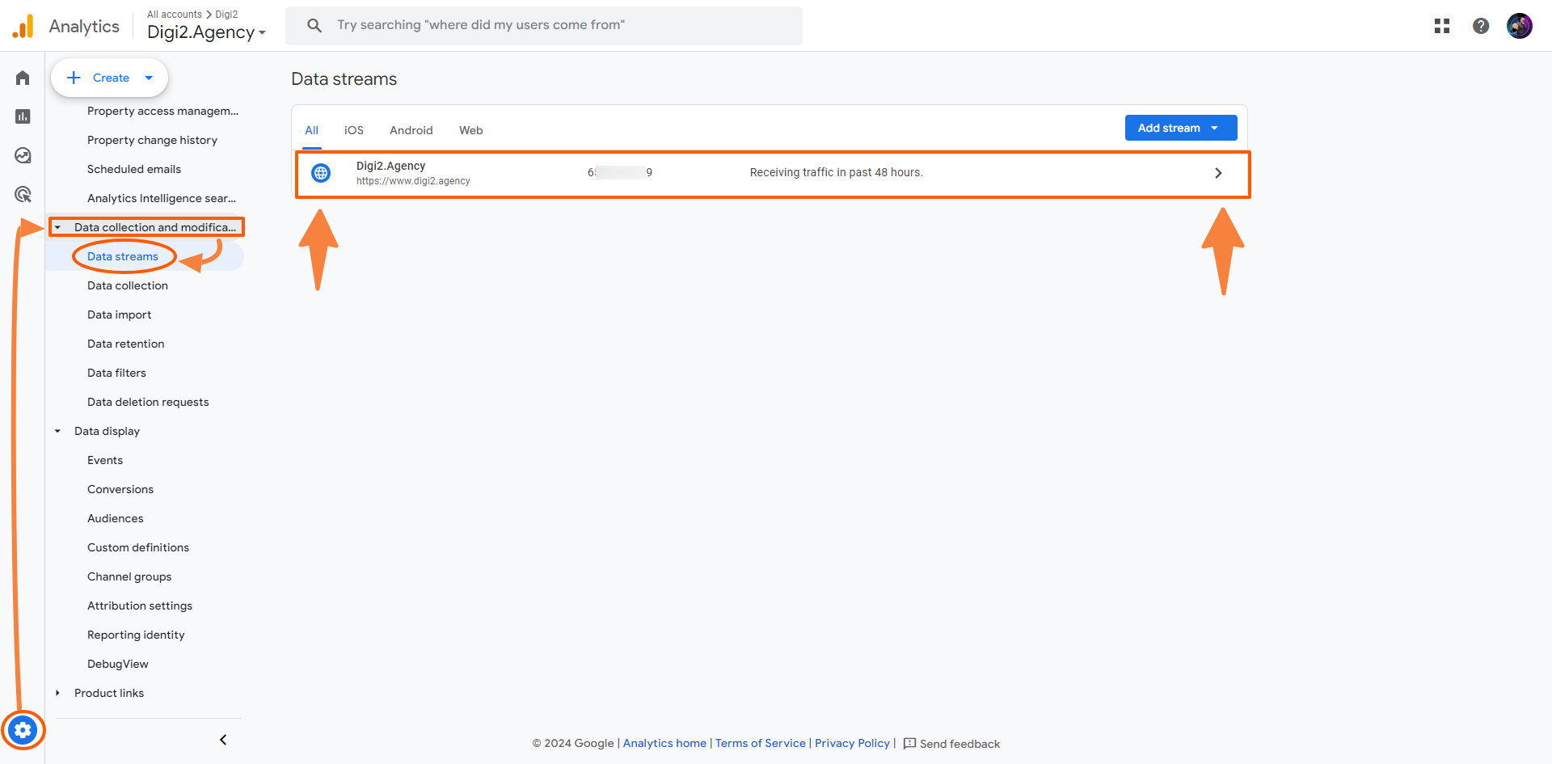Switch to the iOS tab
This screenshot has height=764, width=1552.
coord(354,130)
